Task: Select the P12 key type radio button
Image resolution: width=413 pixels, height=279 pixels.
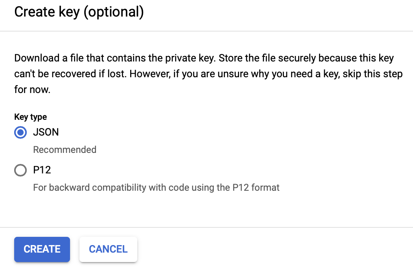Action: coord(20,170)
